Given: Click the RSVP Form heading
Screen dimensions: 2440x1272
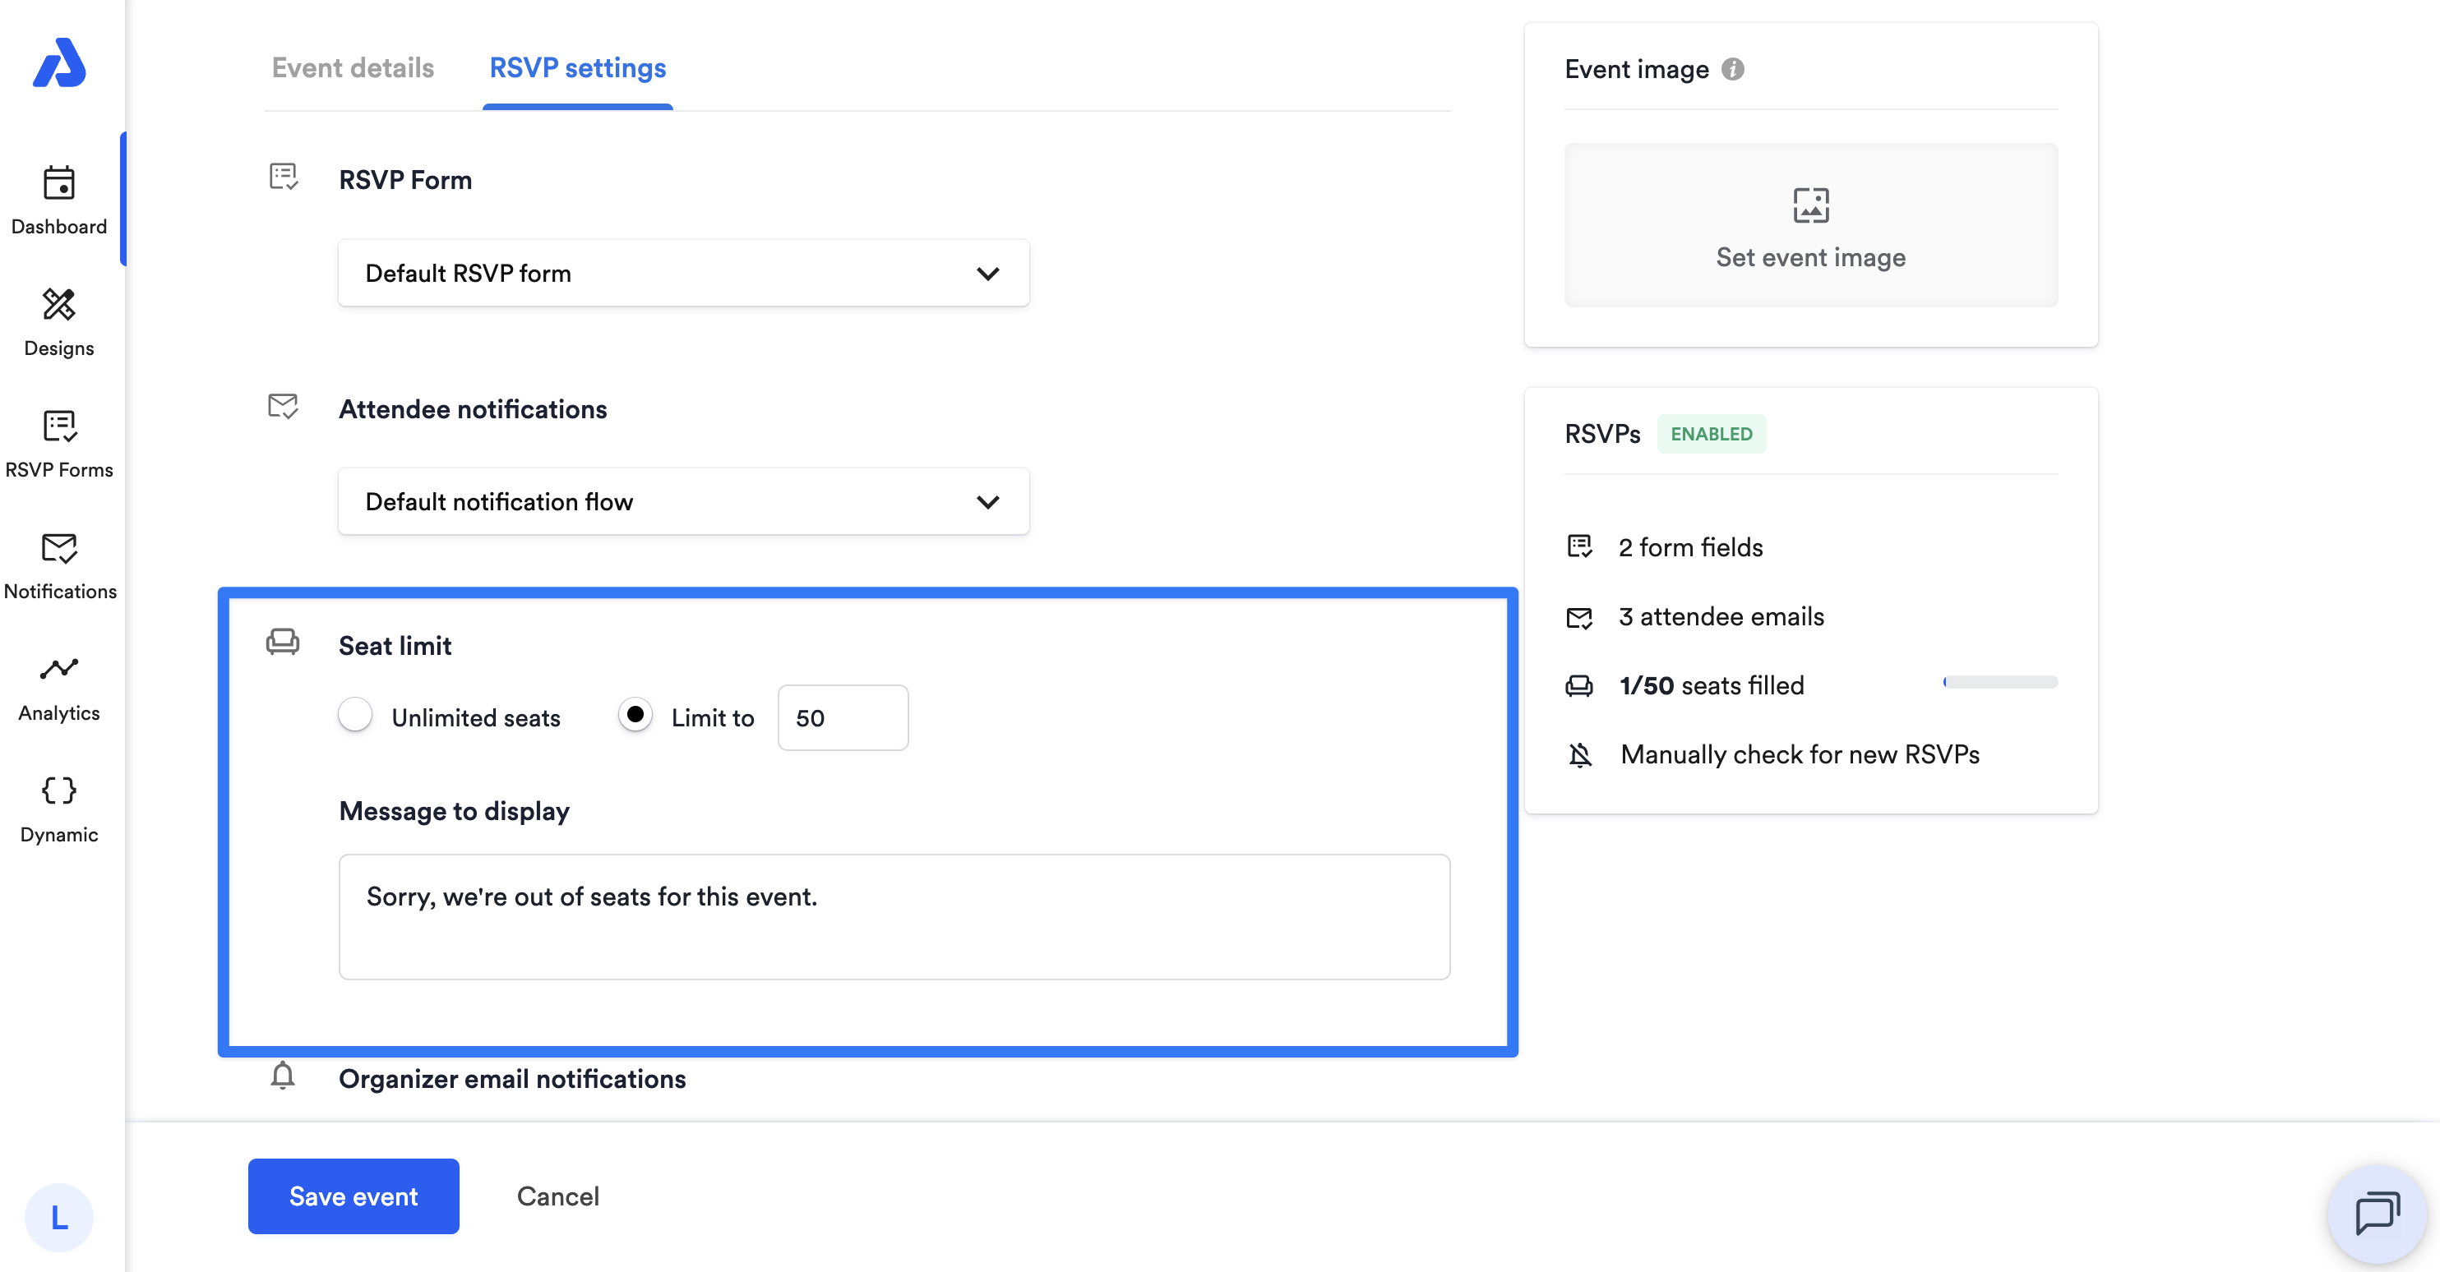Looking at the screenshot, I should (x=404, y=180).
